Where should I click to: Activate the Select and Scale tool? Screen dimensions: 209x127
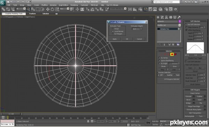coord(57,9)
